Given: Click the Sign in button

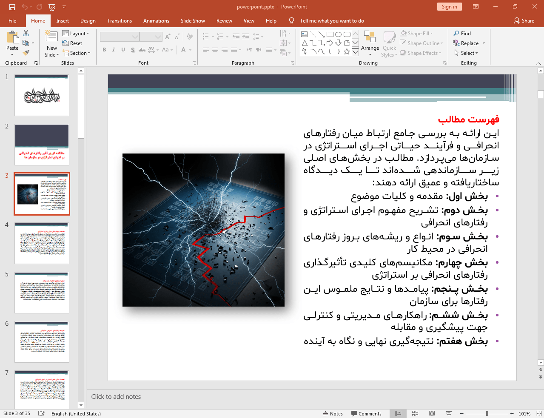Looking at the screenshot, I should (x=449, y=7).
